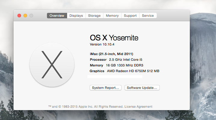This screenshot has height=120, width=216.
Task: Launch Software Update
Action: point(142,88)
